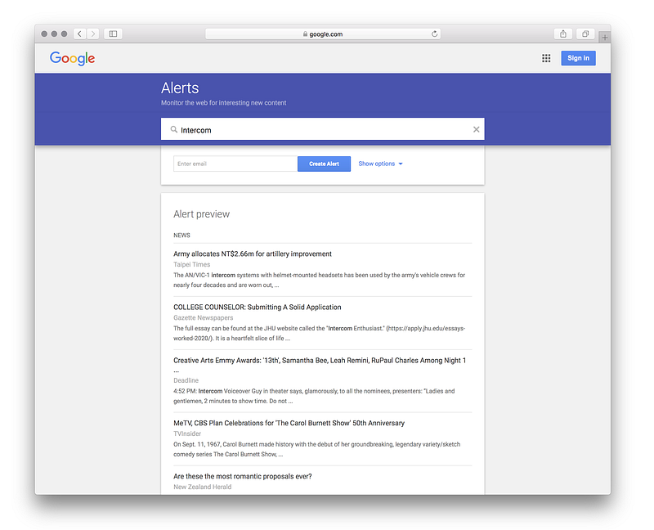Open Carol Burnett Show 50th Anniversary article

click(x=289, y=423)
